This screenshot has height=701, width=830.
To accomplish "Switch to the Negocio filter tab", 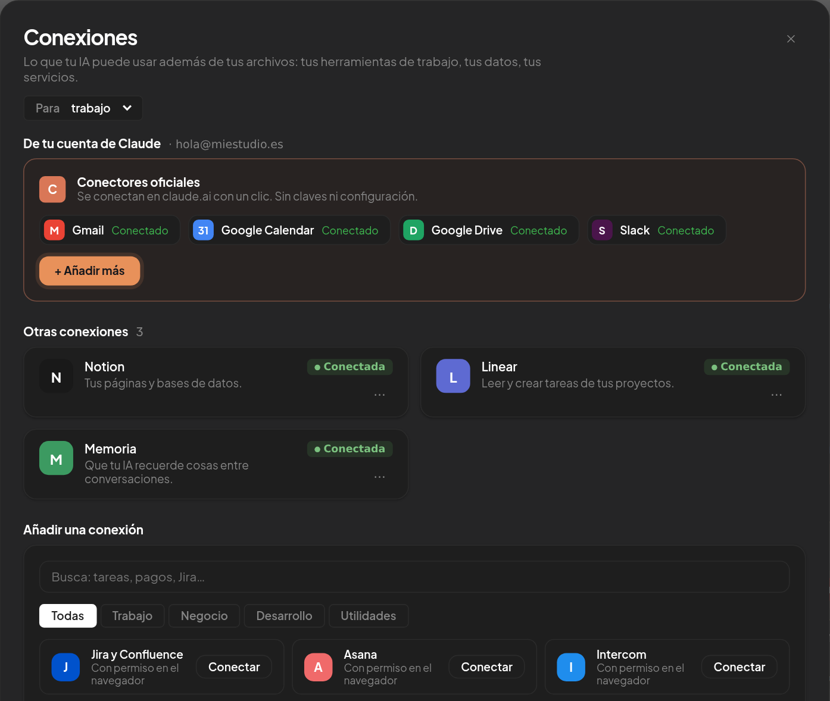I will [x=204, y=616].
